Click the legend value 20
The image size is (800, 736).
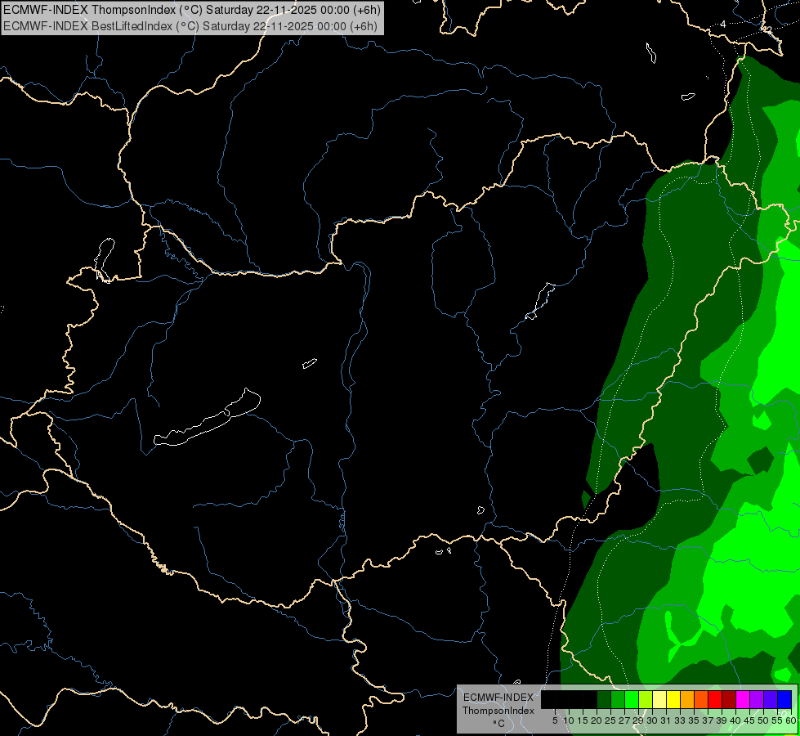point(597,720)
